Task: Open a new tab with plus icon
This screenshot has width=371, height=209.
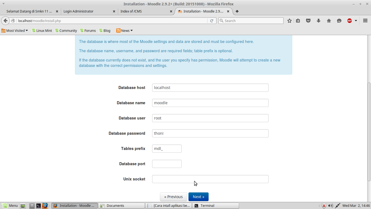Action: click(x=237, y=11)
